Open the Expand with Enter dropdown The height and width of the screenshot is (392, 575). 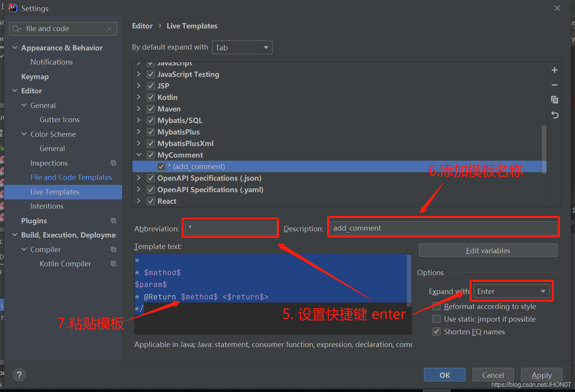coord(511,291)
